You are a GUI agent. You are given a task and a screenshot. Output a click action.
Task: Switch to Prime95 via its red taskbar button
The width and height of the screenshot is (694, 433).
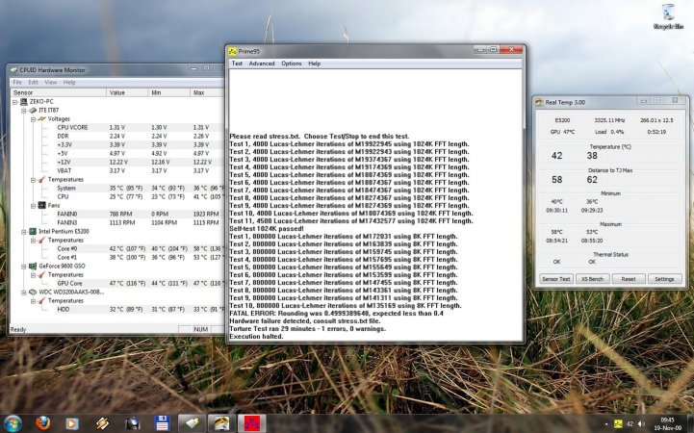click(251, 423)
